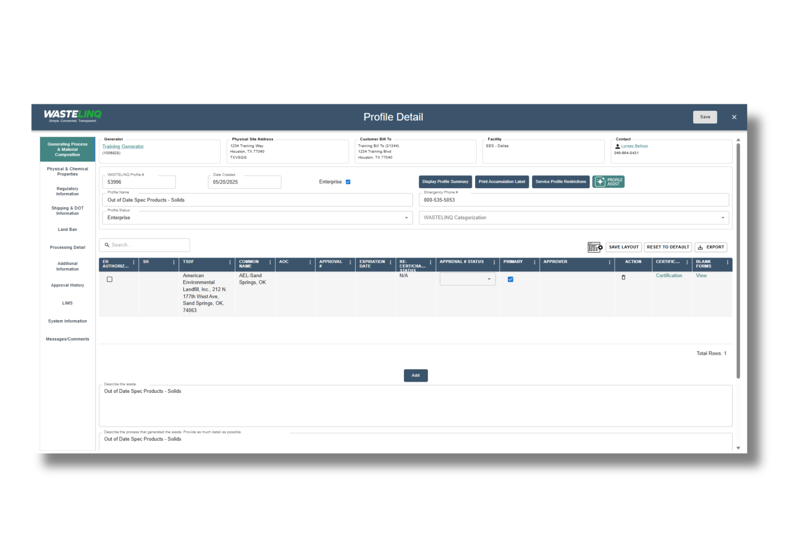Click the Profile Name input field

[x=257, y=200]
